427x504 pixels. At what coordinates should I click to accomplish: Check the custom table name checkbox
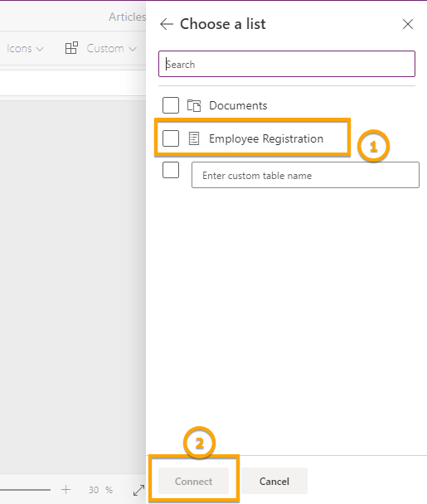pos(171,170)
